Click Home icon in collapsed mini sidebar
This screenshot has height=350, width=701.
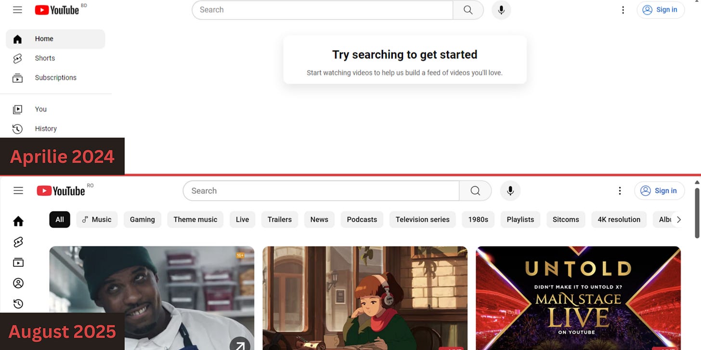[18, 221]
